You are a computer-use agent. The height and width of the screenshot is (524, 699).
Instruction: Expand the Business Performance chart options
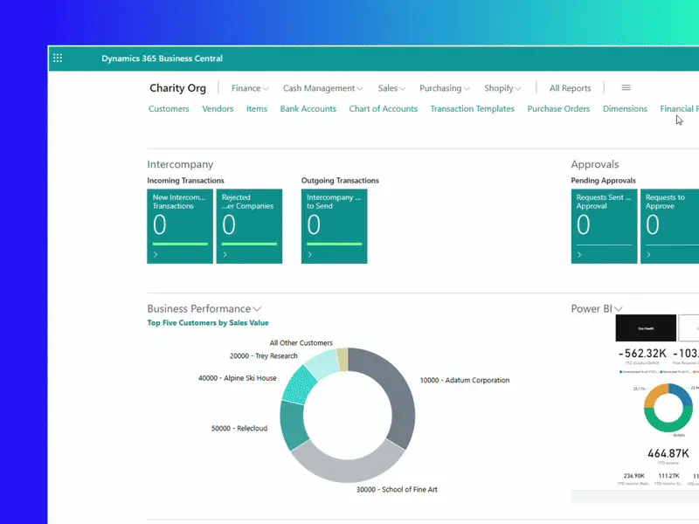click(x=258, y=309)
